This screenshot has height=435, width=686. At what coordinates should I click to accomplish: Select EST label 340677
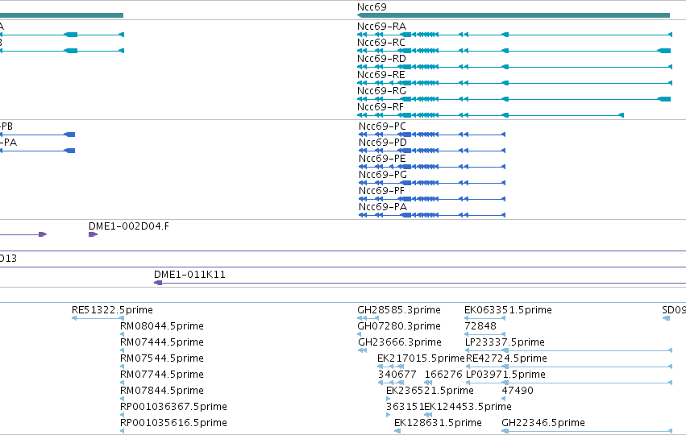coord(397,375)
